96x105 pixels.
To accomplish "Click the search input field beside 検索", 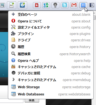I will point(12,101).
